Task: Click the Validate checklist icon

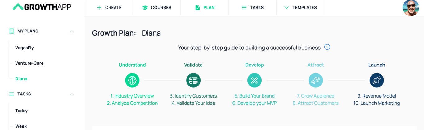Action: tap(193, 80)
